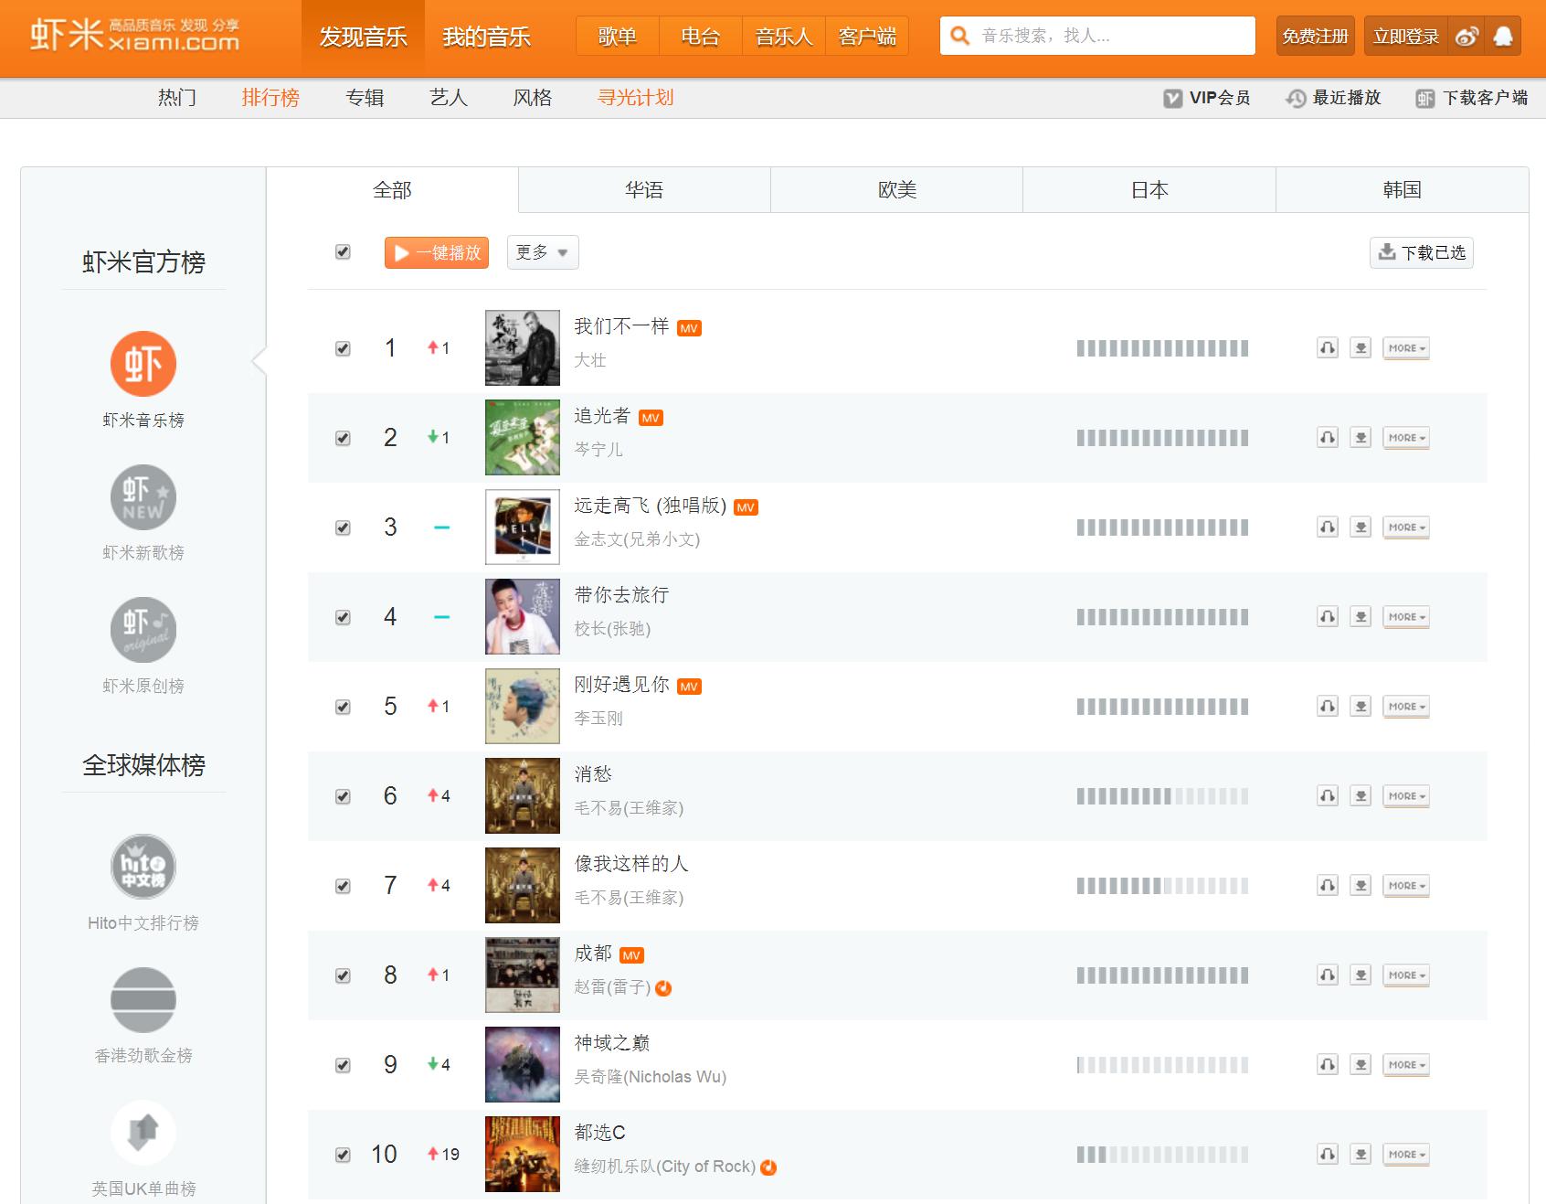Image resolution: width=1546 pixels, height=1204 pixels.
Task: Switch to the 韩国 tab
Action: click(x=1402, y=190)
